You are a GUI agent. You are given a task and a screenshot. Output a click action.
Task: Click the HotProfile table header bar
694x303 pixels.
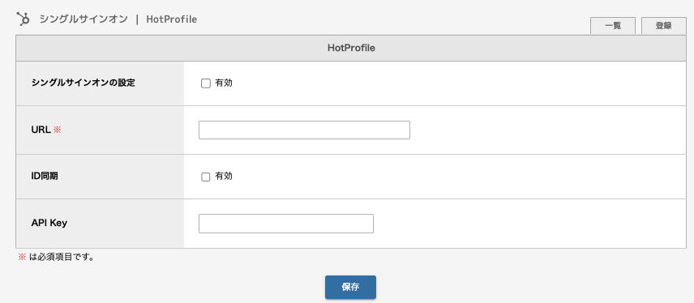351,49
